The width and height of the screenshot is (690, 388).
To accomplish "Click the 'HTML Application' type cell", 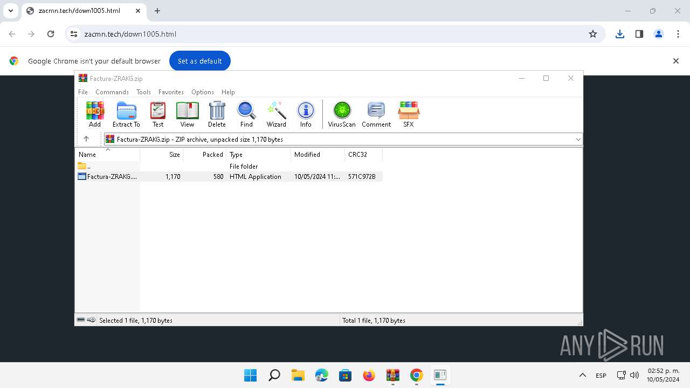I will (256, 177).
